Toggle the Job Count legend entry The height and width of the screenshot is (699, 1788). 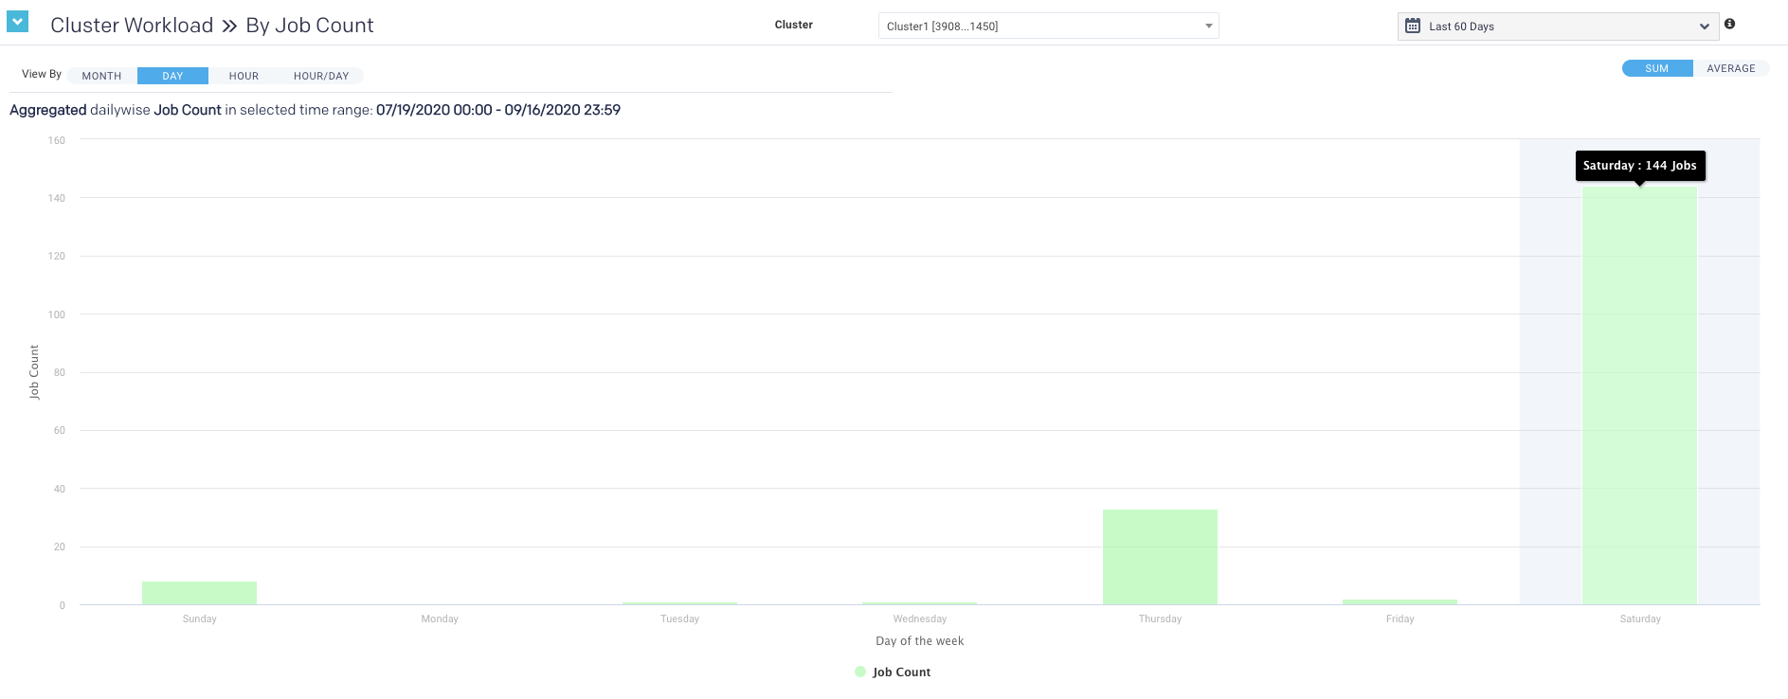tap(893, 672)
